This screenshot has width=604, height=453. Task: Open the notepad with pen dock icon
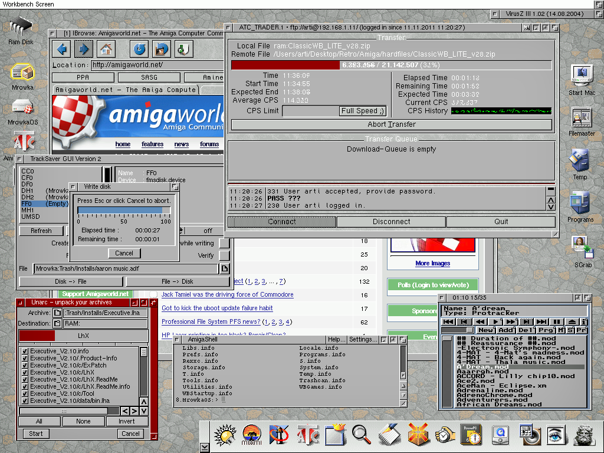pyautogui.click(x=389, y=435)
